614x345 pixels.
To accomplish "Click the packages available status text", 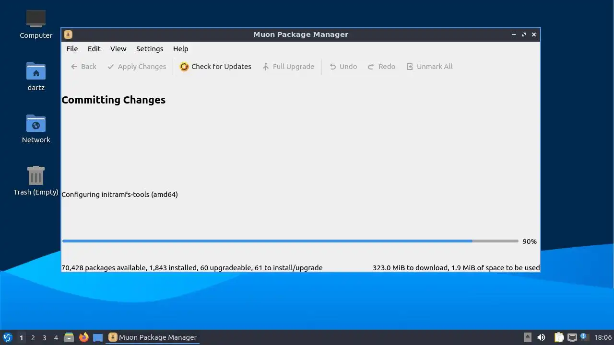I will tap(192, 268).
